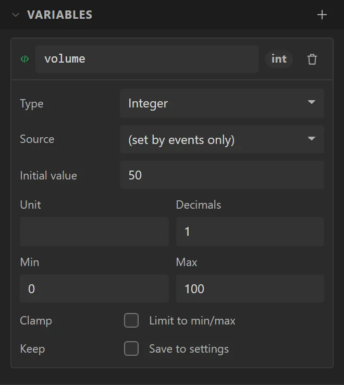The image size is (344, 385).
Task: Click the Keep label text
Action: pos(32,349)
